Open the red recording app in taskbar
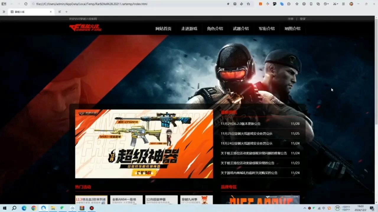 point(92,208)
